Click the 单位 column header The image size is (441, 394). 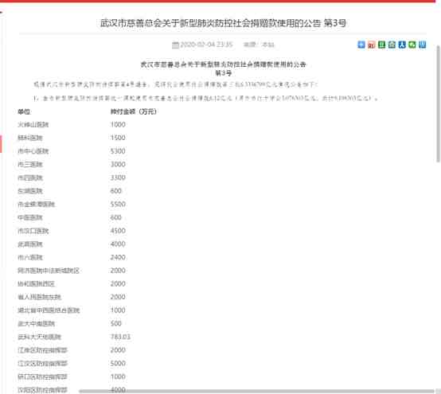point(24,111)
